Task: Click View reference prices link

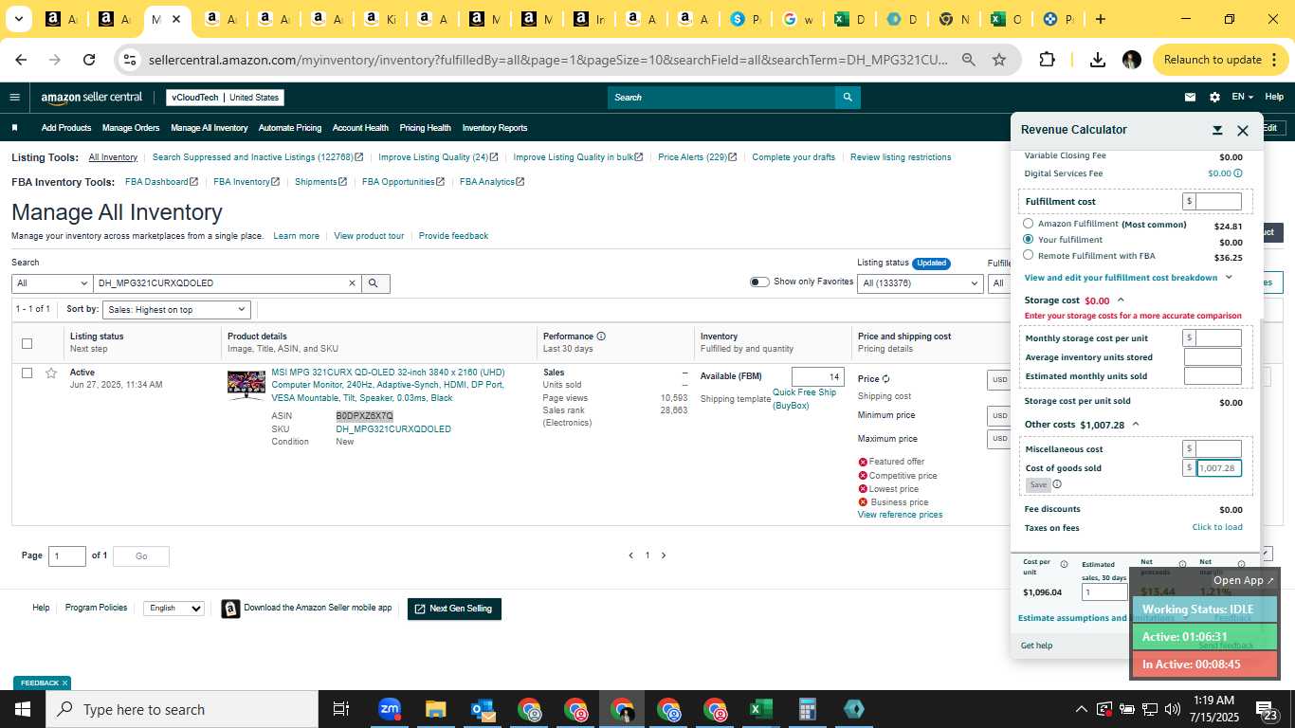Action: tap(900, 515)
